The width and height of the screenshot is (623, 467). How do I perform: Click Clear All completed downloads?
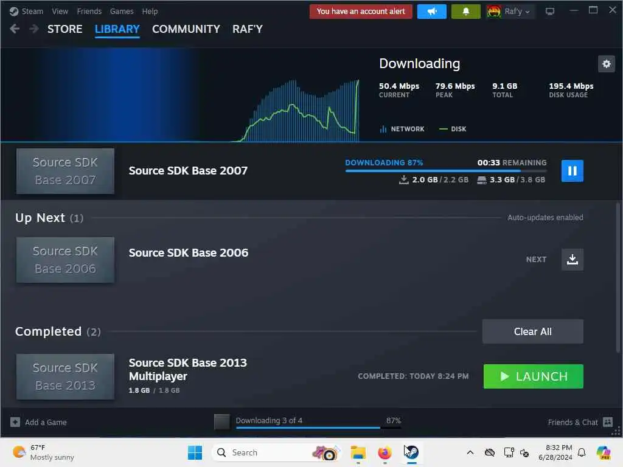[533, 331]
